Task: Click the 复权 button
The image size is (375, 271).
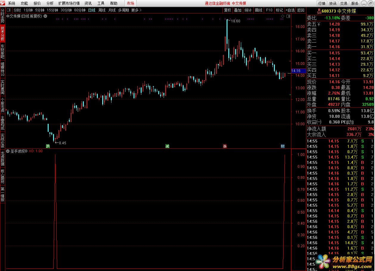Action: 227,10
